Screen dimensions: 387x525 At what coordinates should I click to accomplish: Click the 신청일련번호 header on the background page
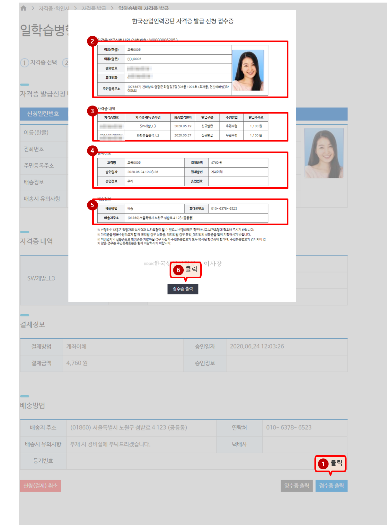(43, 114)
